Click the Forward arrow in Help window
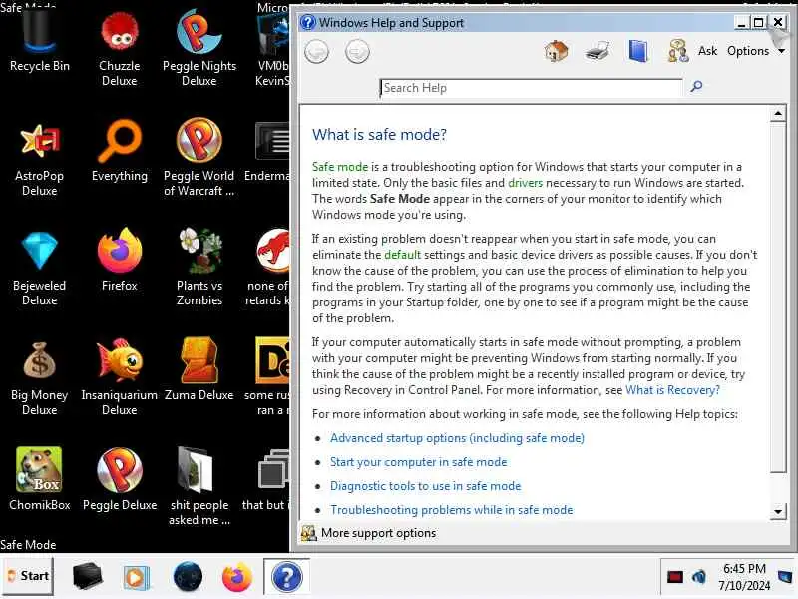 [357, 52]
